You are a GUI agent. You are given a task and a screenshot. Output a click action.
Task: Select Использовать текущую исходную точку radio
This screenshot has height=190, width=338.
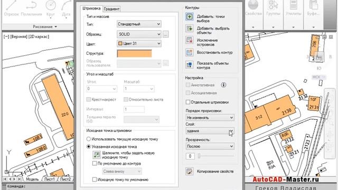(x=88, y=139)
